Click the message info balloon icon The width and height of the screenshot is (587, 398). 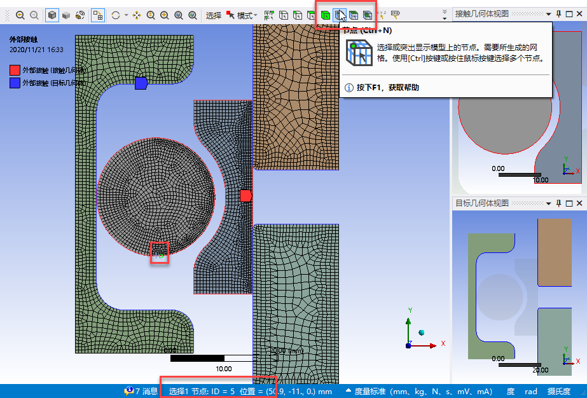128,391
